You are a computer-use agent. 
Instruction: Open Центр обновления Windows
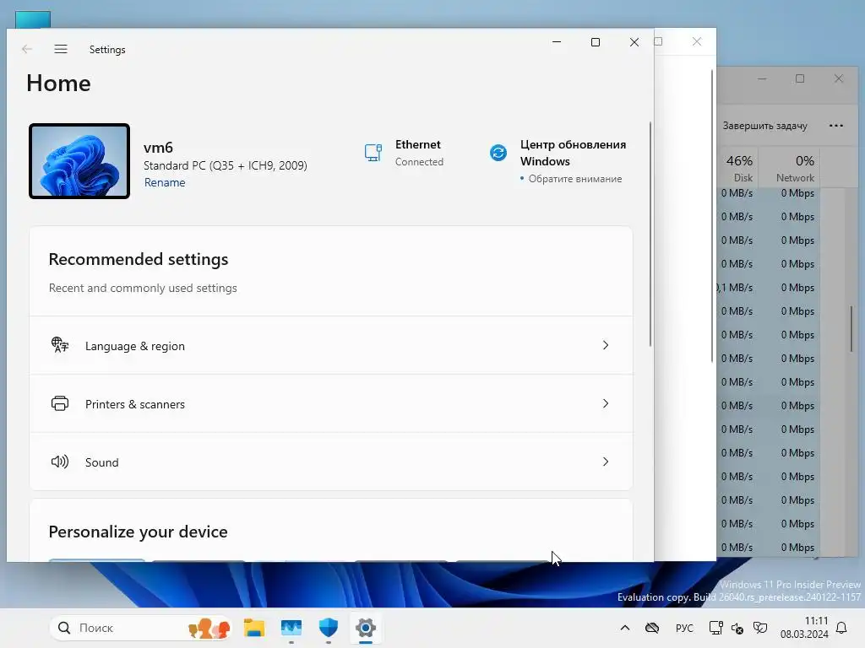coord(573,153)
